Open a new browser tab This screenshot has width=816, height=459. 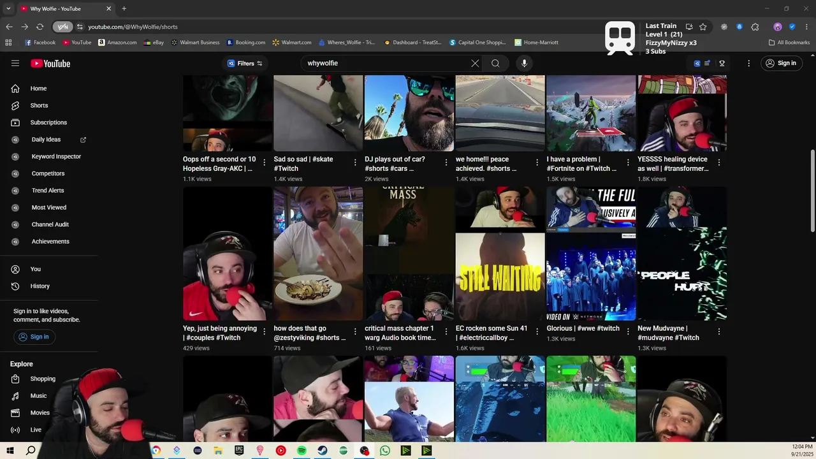(124, 9)
